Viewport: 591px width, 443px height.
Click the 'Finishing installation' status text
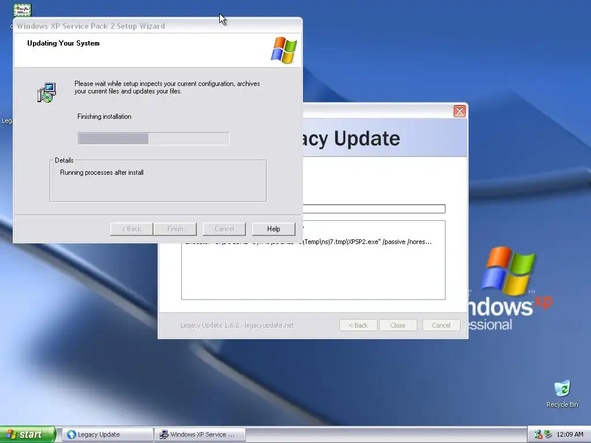[x=104, y=117]
